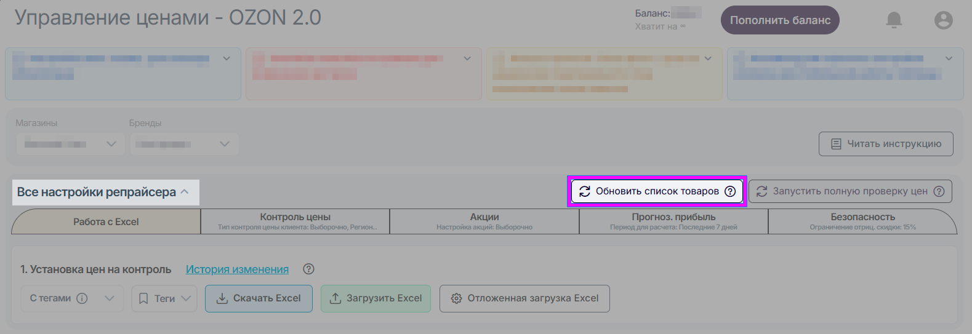
Task: Click the Управление ценами - OZON 2.0 heading
Action: (x=167, y=17)
